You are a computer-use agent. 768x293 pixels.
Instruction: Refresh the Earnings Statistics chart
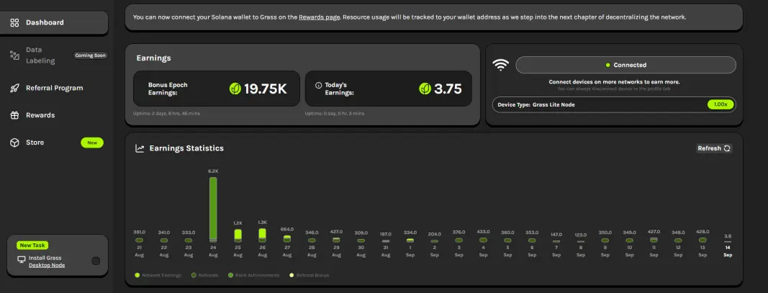pos(714,148)
